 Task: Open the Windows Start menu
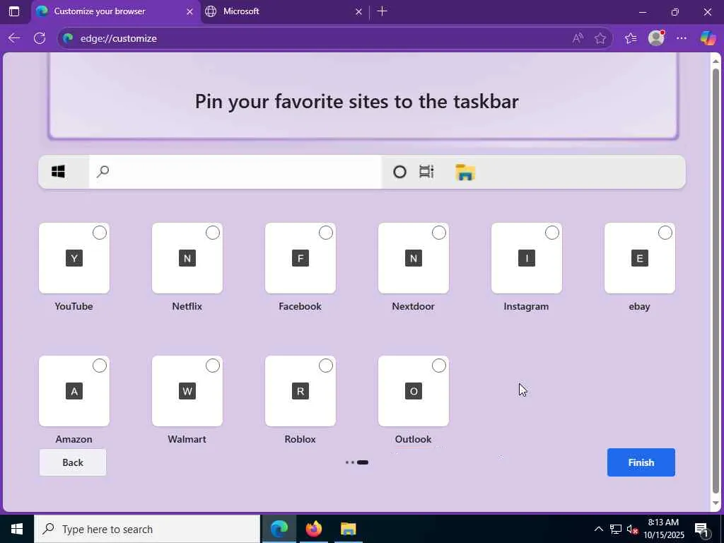pyautogui.click(x=17, y=529)
